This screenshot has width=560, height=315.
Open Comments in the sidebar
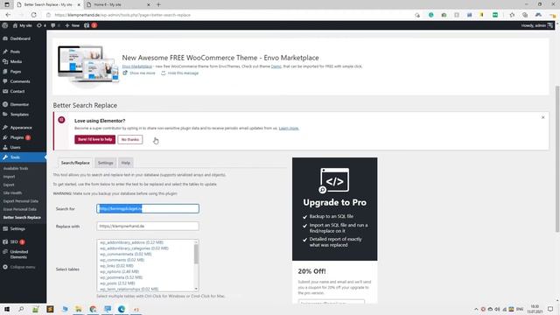click(20, 81)
